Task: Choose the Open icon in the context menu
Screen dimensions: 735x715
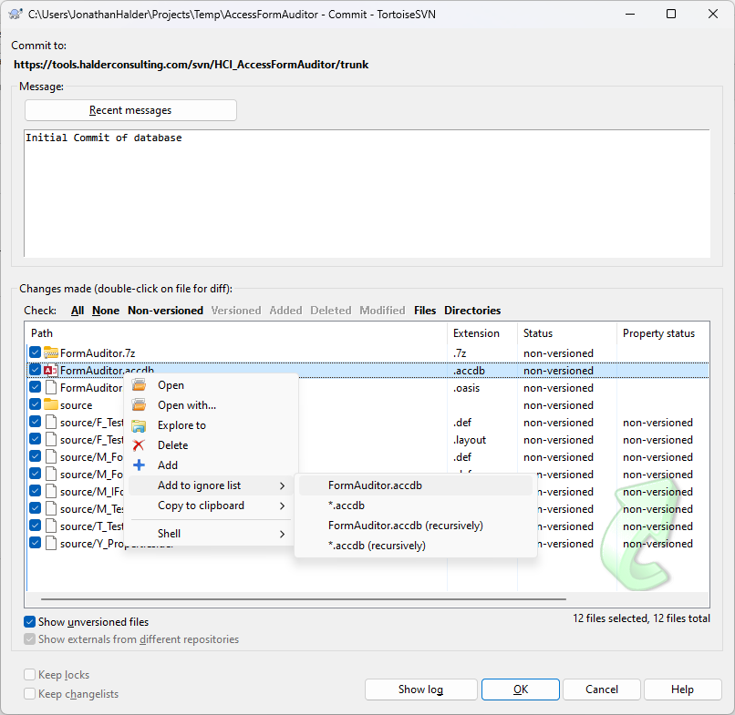Action: click(139, 385)
